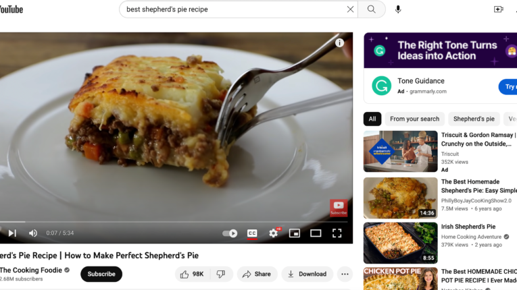517x290 pixels.
Task: Show video info card icon
Action: [340, 42]
